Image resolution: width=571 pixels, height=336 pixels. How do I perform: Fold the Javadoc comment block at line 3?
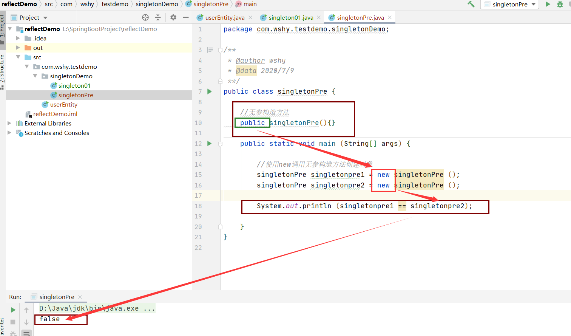pos(220,50)
